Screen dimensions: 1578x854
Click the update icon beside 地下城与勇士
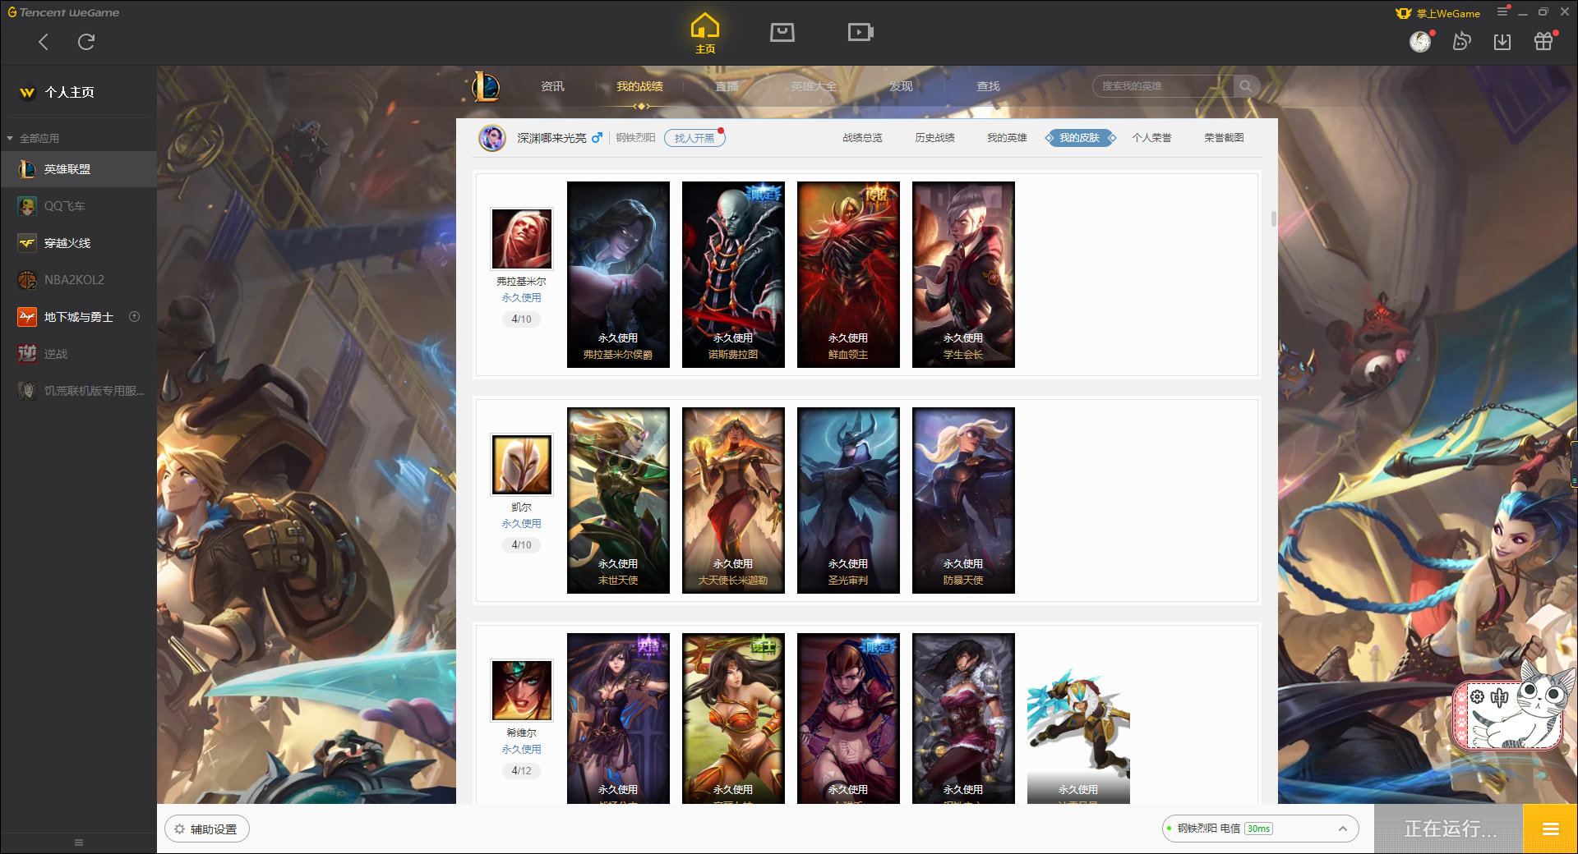[x=135, y=317]
